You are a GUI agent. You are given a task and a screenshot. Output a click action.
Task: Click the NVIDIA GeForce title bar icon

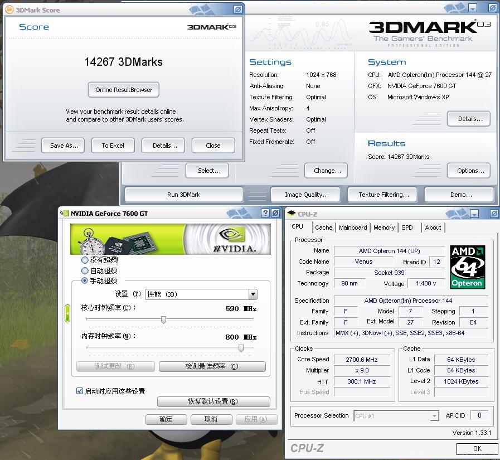tap(65, 213)
